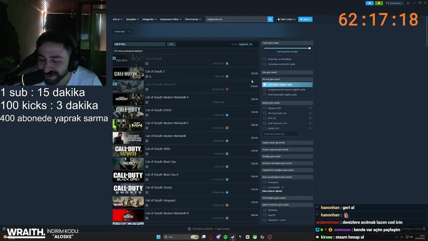The image size is (428, 241).
Task: Open the Göz at menu
Action: pos(118,19)
